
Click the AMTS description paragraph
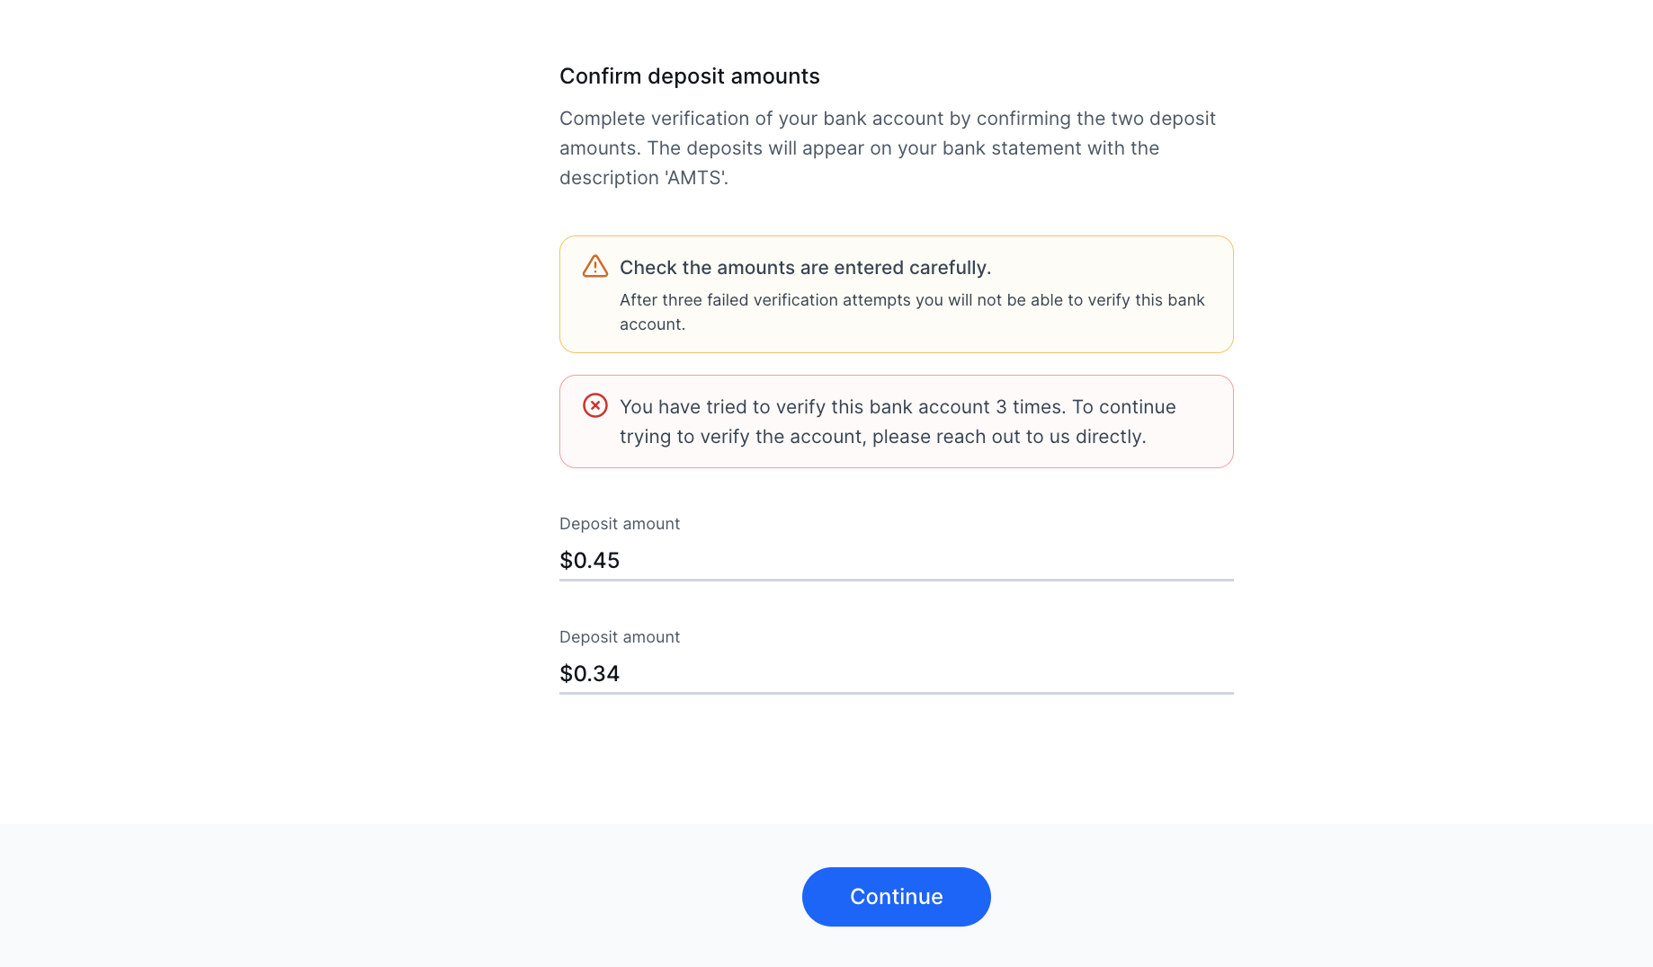pyautogui.click(x=888, y=148)
